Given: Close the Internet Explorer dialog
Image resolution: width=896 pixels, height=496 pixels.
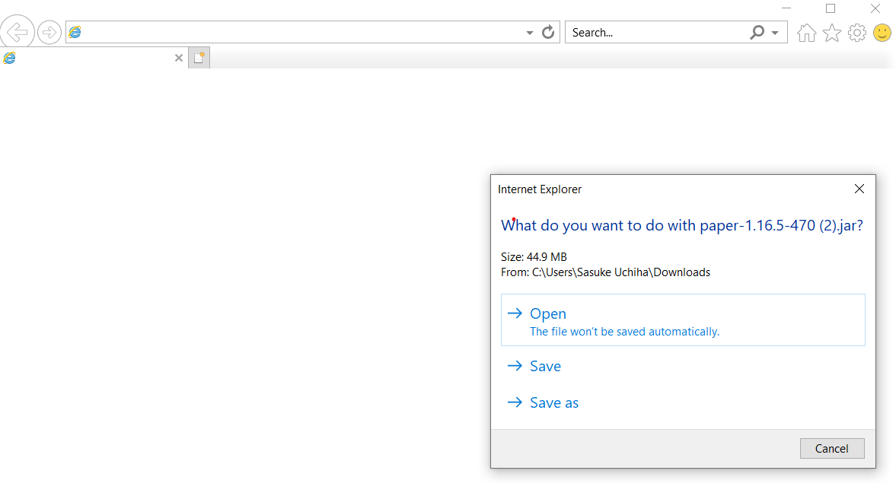Looking at the screenshot, I should tap(859, 189).
